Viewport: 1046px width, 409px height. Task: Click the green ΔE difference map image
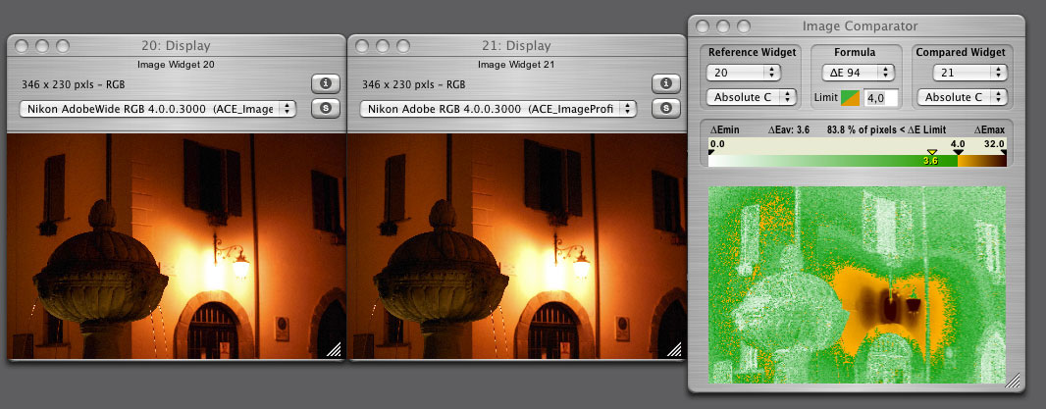tap(857, 284)
